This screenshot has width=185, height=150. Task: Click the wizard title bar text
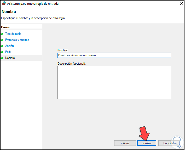[33, 4]
